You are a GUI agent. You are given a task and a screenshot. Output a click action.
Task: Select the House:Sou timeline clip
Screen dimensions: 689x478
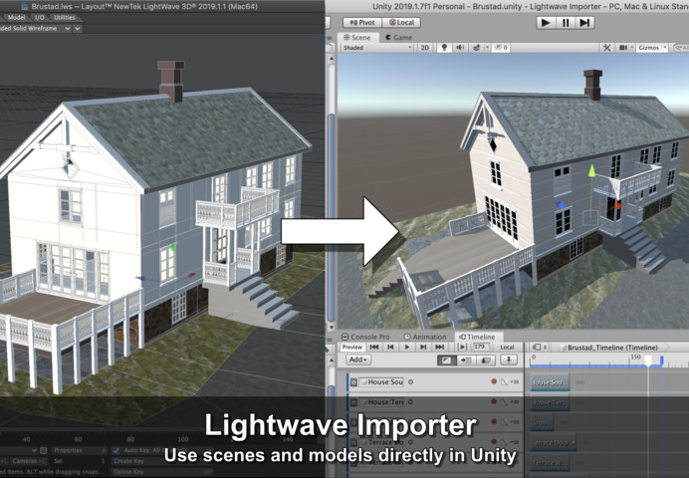(x=550, y=382)
